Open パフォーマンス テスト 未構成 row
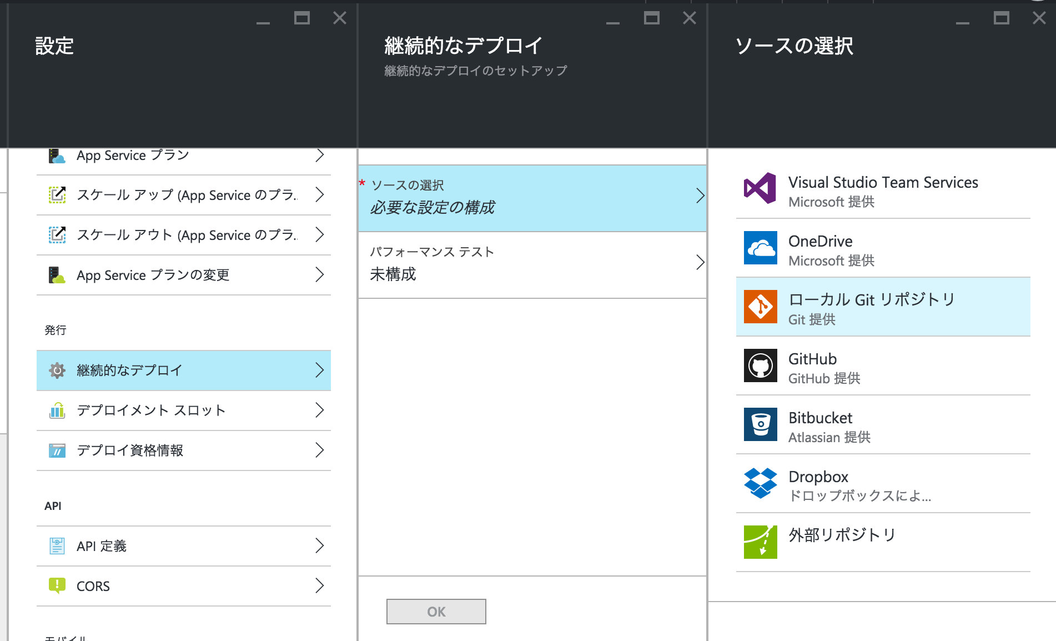 point(532,265)
